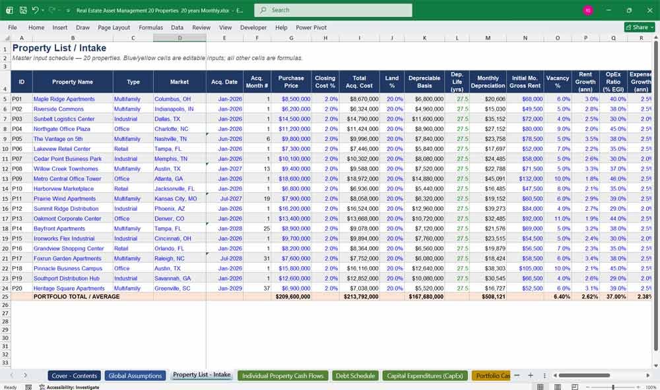
Task: Click the more sheets ellipsis button
Action: point(517,376)
